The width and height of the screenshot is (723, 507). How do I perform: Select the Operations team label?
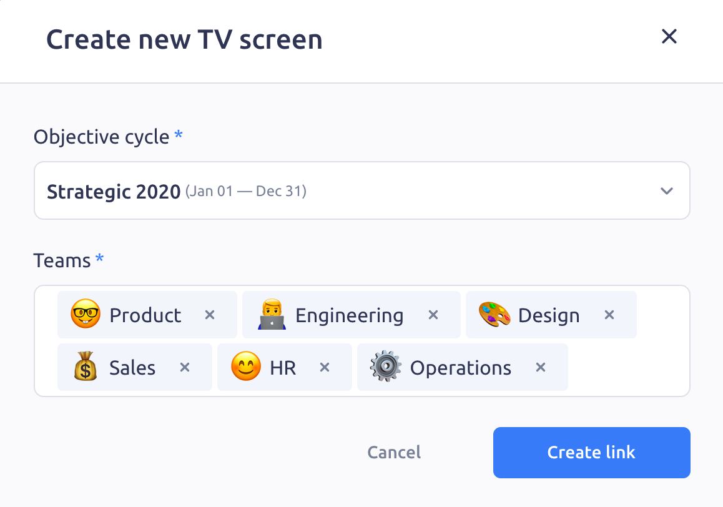click(461, 368)
